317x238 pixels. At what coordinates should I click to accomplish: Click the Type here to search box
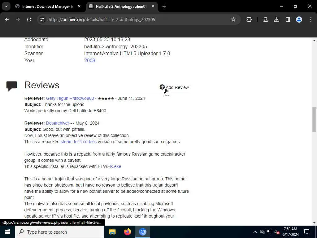pos(59,232)
